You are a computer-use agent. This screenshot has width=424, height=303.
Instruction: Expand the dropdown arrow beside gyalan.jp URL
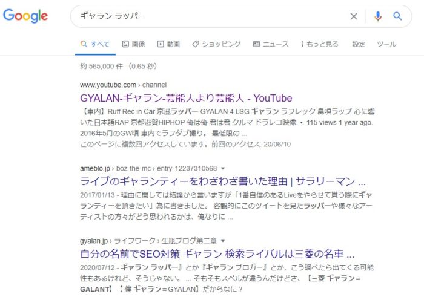[x=223, y=241]
